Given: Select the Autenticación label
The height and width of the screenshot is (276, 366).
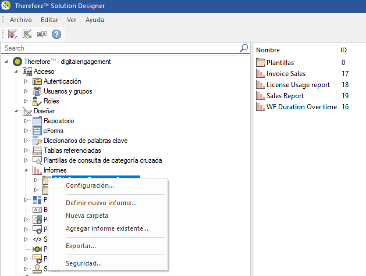Looking at the screenshot, I should coord(62,81).
